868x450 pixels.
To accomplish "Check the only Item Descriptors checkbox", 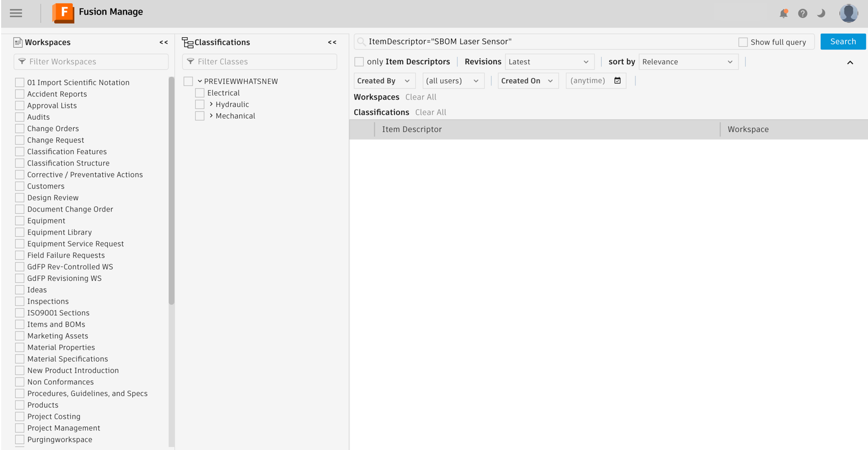I will coord(359,61).
